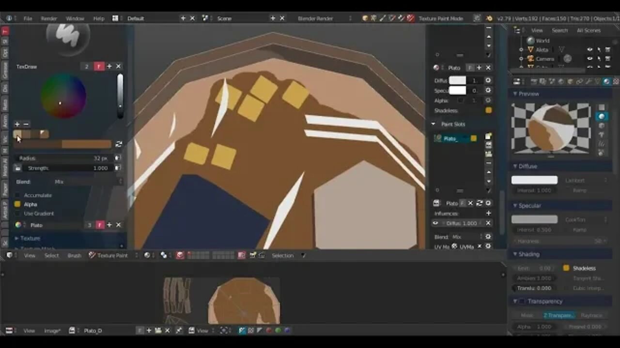Open the Blend mode Mix dropdown in tool shelf

pos(87,182)
